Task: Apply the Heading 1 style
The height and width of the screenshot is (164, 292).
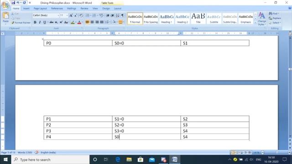Action: pos(167,18)
